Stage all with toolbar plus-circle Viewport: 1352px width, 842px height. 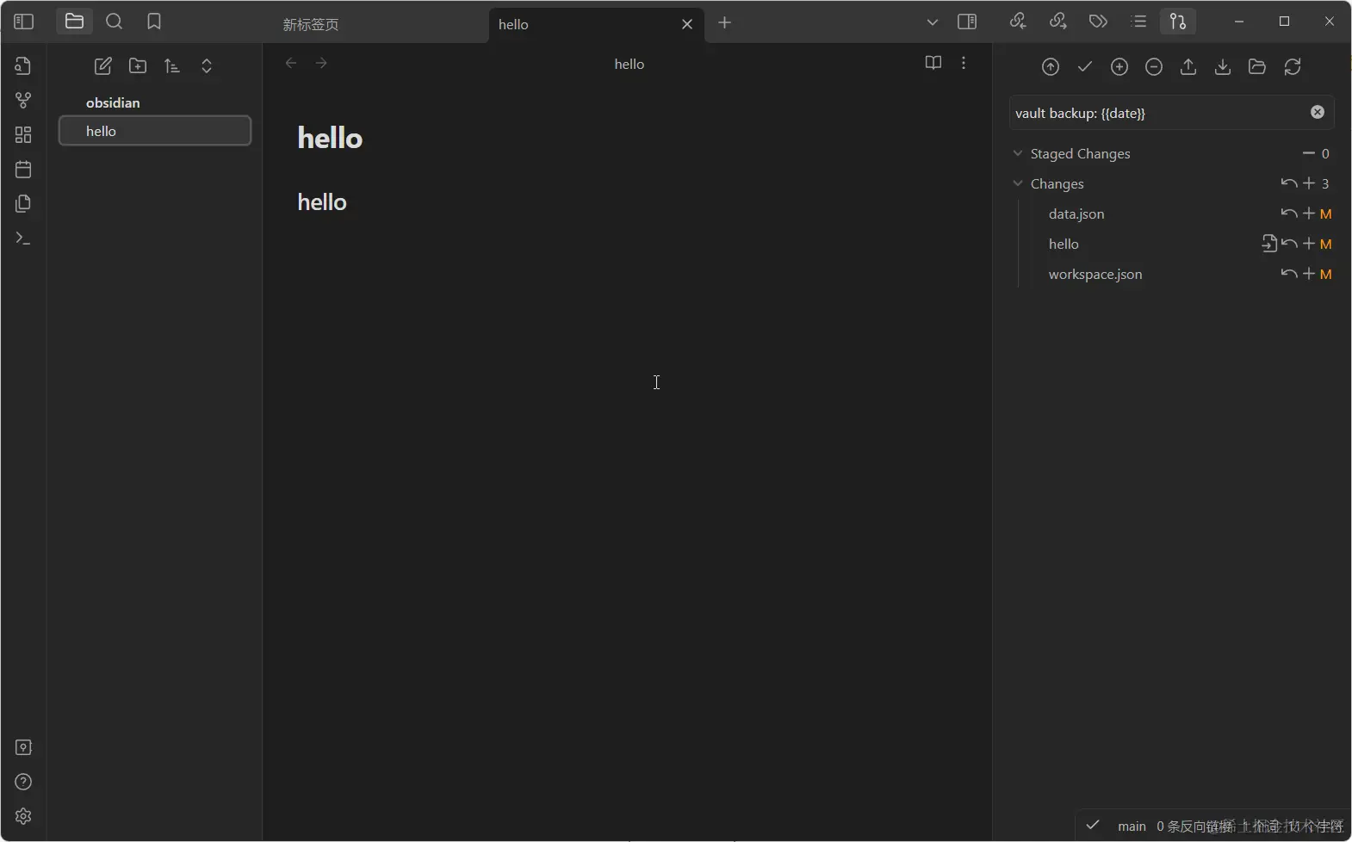(1119, 67)
